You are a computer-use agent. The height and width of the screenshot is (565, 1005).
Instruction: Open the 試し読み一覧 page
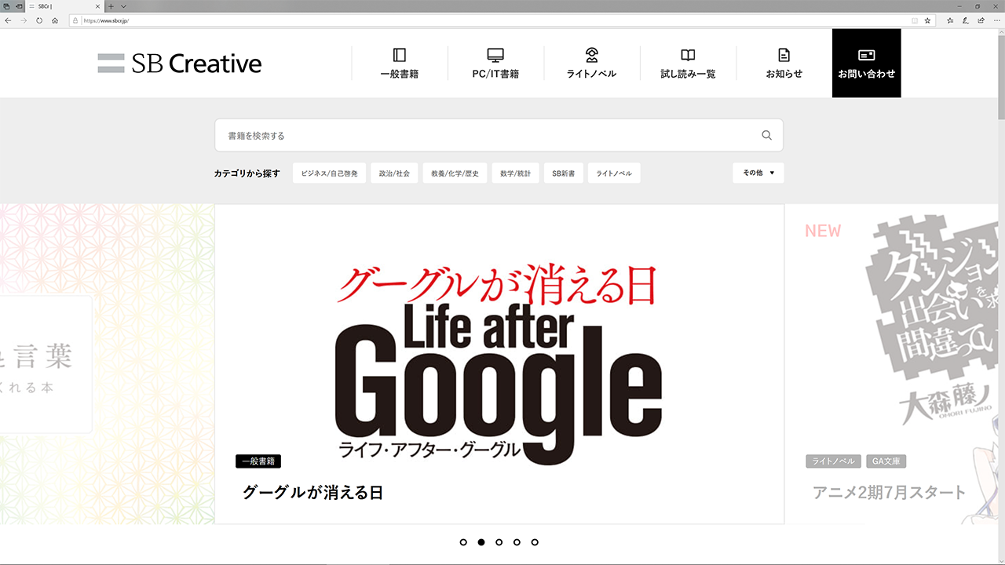pyautogui.click(x=688, y=64)
